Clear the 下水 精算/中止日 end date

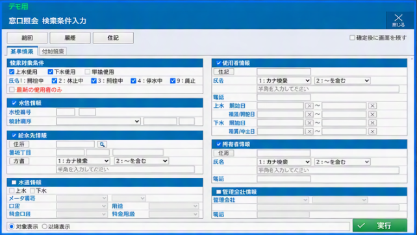tap(372, 131)
